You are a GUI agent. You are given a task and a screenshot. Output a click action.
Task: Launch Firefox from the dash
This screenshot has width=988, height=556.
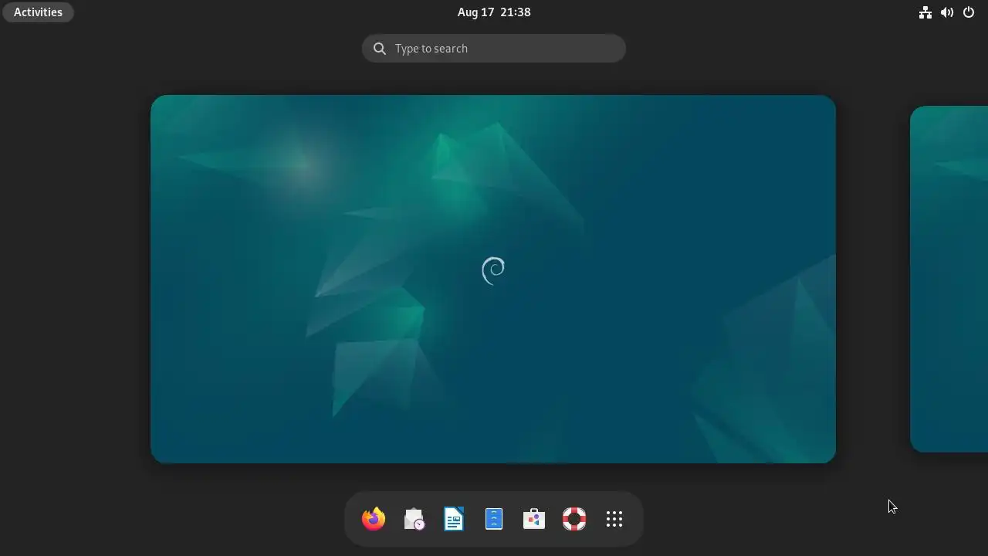click(374, 519)
